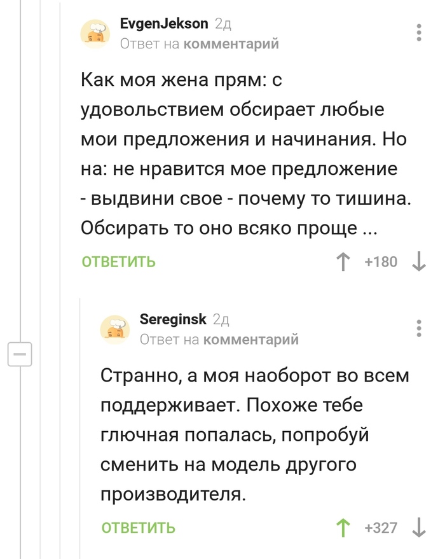Open EvgenJekson's profile username link

[x=164, y=24]
